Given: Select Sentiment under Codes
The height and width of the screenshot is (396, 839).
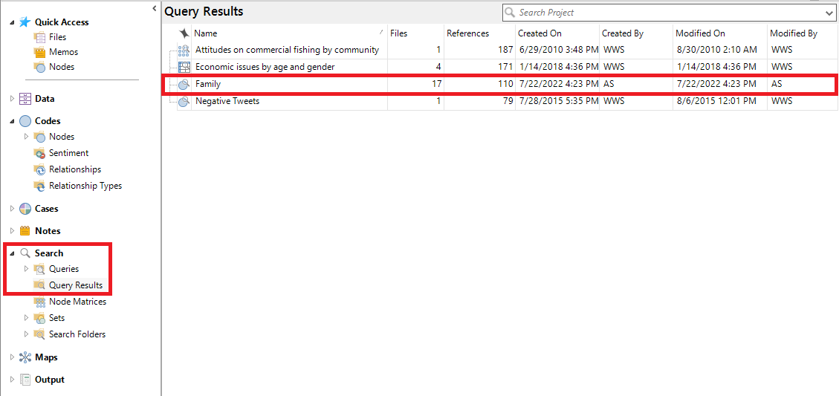Looking at the screenshot, I should (x=68, y=153).
